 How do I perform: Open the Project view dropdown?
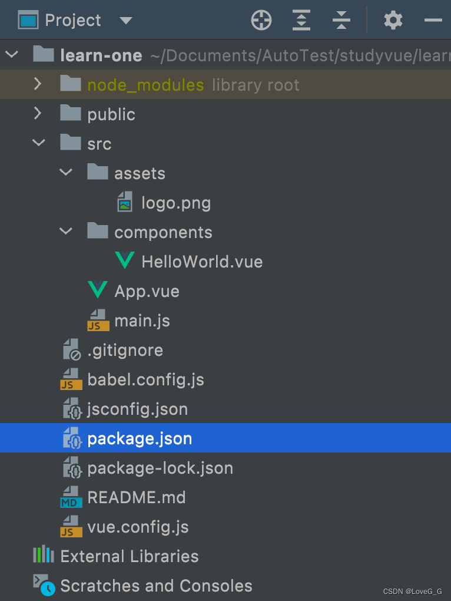pos(125,19)
